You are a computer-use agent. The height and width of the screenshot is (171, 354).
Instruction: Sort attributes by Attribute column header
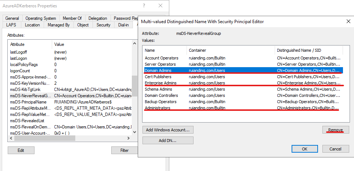[30, 44]
